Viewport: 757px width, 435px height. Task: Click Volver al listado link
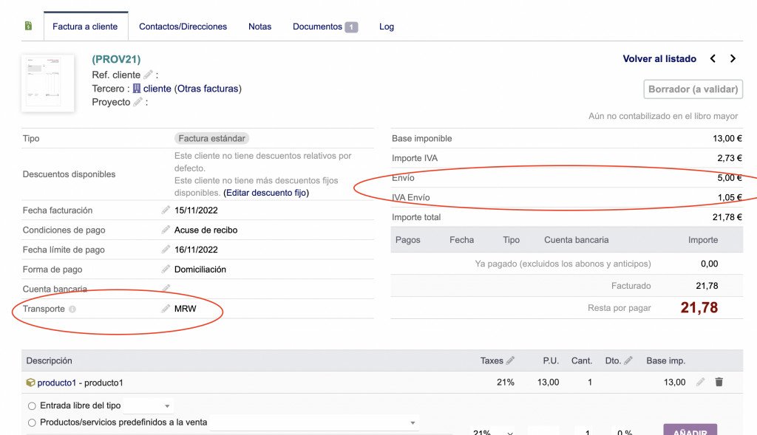coord(659,59)
